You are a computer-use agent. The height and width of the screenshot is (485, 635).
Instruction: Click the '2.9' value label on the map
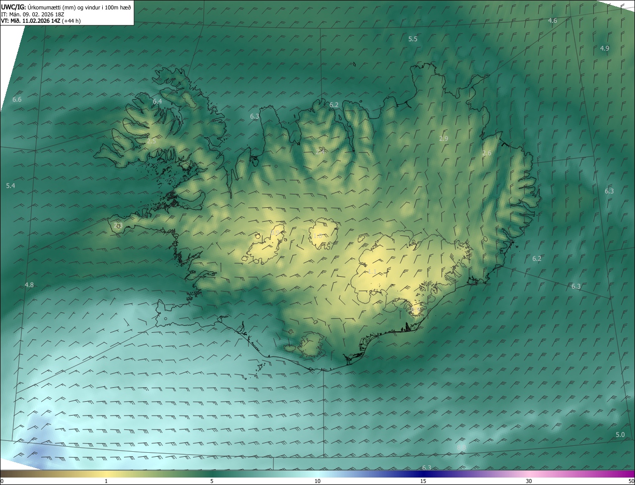coord(444,138)
